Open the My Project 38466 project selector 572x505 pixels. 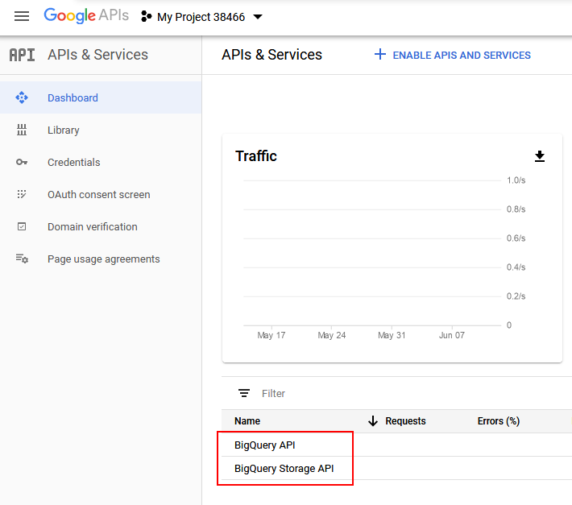pyautogui.click(x=202, y=17)
